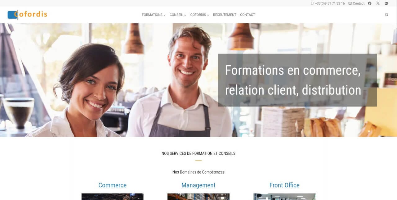Image resolution: width=397 pixels, height=200 pixels.
Task: Click the hero banner text box
Action: tap(298, 80)
